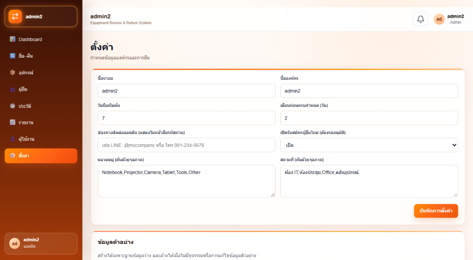Image resolution: width=473 pixels, height=260 pixels.
Task: Click the admin2 avatar in top header
Action: (439, 19)
